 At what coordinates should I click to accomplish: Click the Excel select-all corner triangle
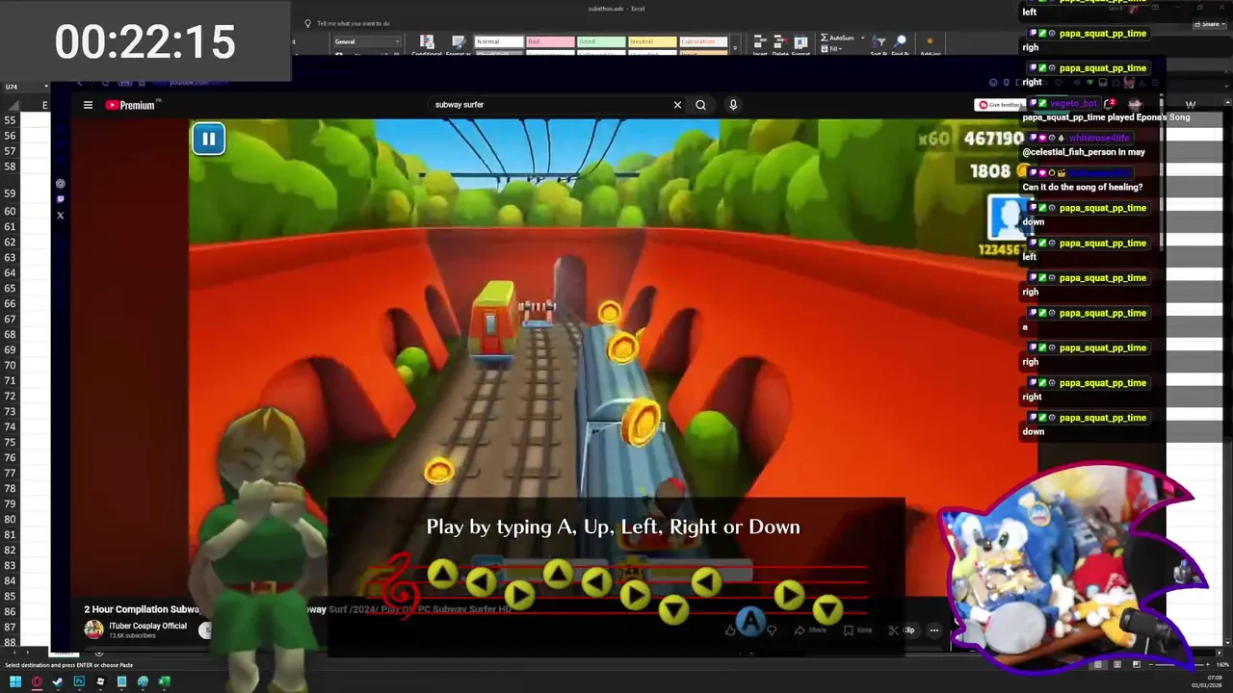point(12,105)
